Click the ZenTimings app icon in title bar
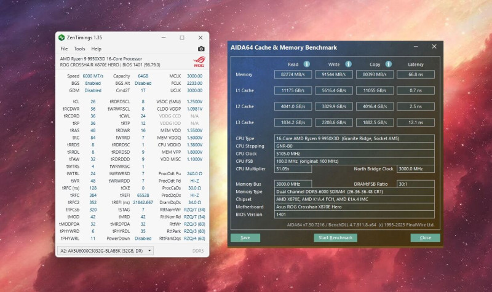This screenshot has width=492, height=292. point(61,37)
